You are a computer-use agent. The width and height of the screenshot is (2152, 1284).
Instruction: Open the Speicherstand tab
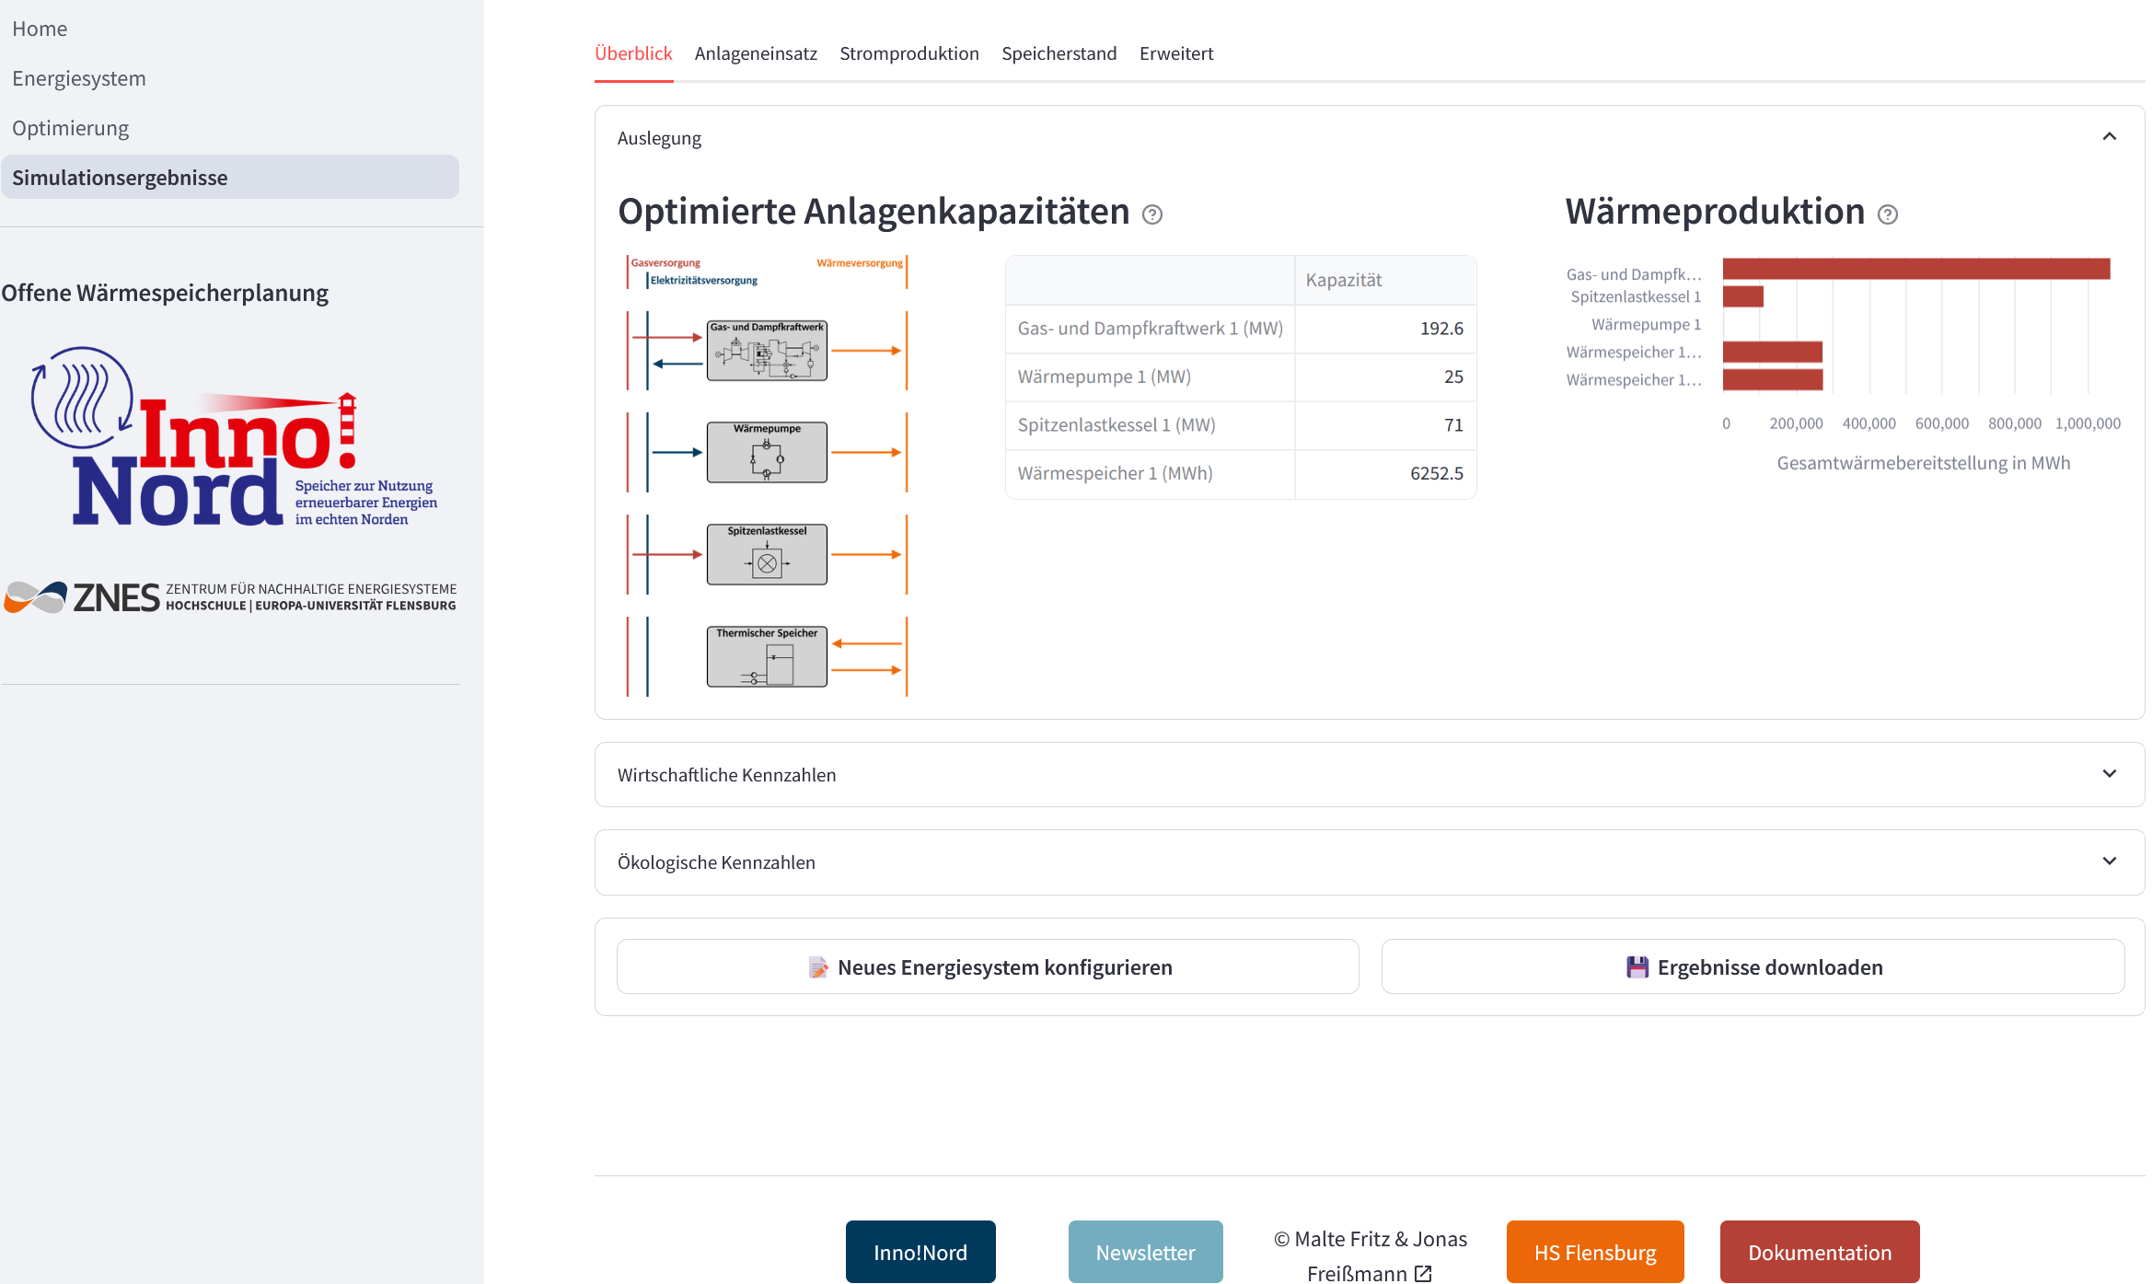tap(1059, 53)
